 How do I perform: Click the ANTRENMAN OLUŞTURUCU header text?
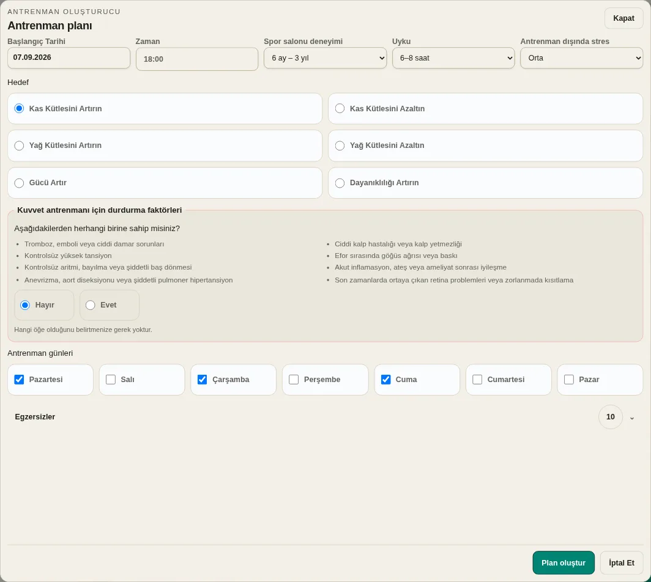(64, 12)
